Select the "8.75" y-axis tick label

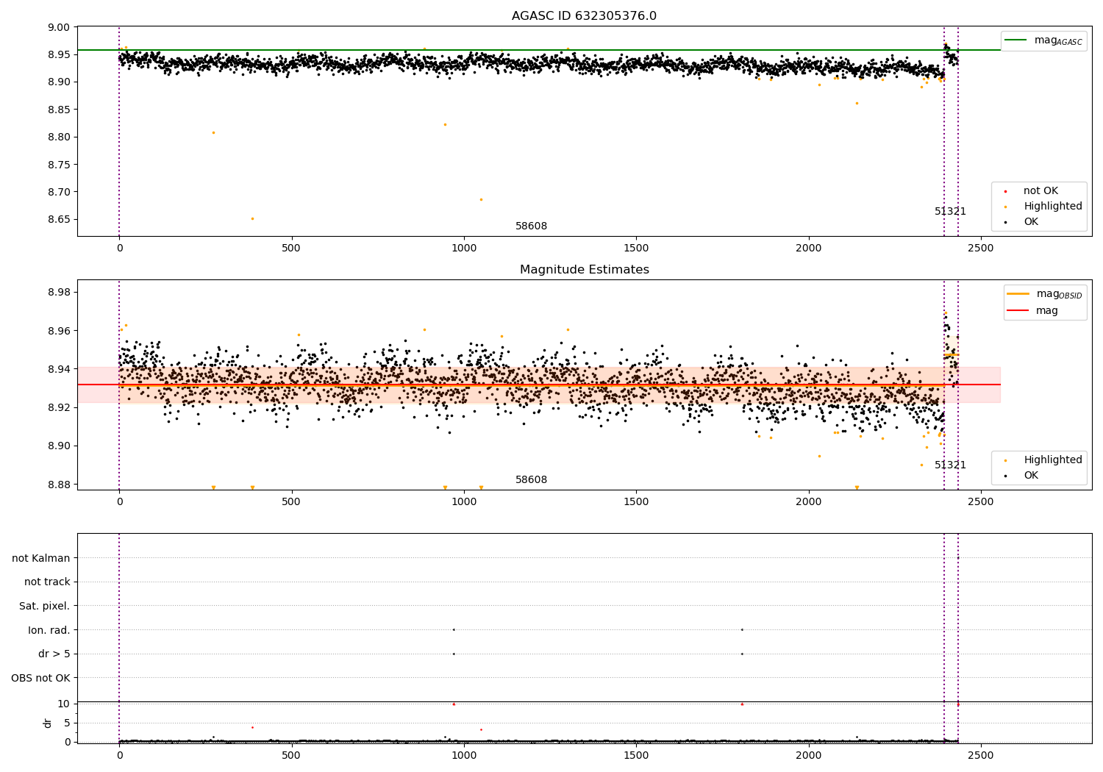click(x=58, y=165)
